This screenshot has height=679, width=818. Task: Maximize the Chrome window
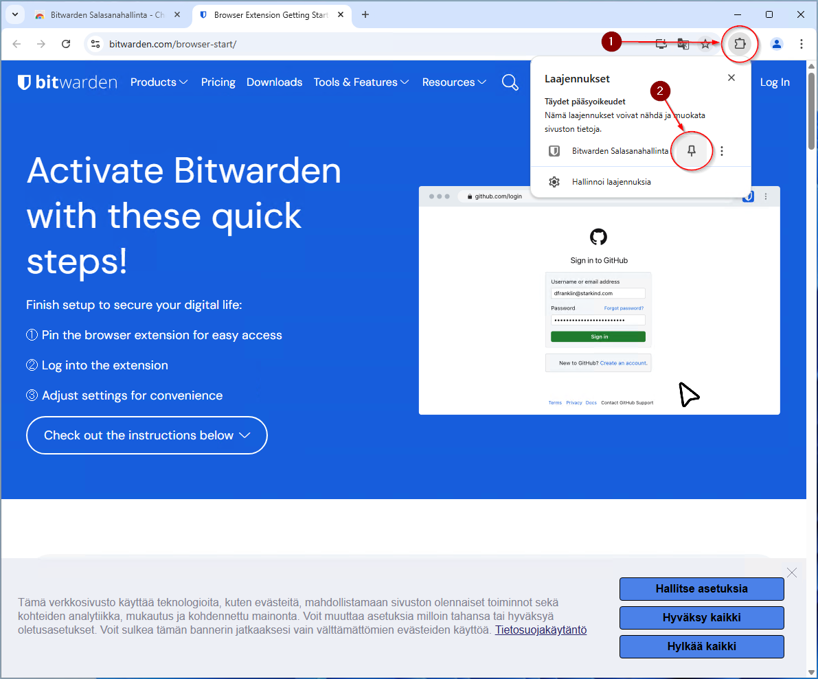(769, 14)
